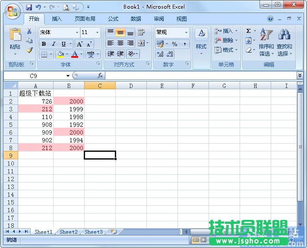Switch to the 插入 ribbon tab

tap(57, 19)
